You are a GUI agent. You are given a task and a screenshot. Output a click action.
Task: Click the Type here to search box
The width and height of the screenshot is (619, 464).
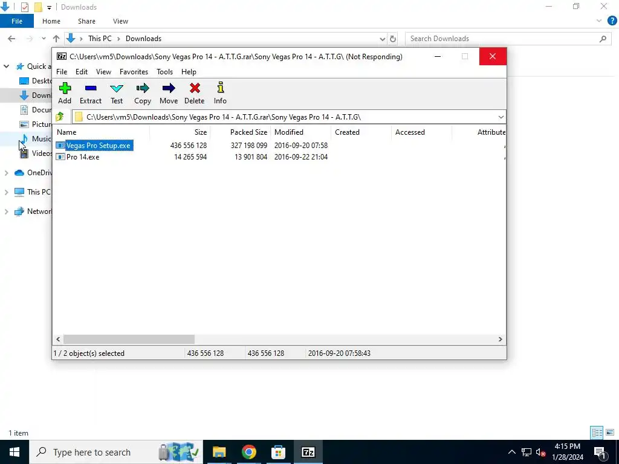116,452
